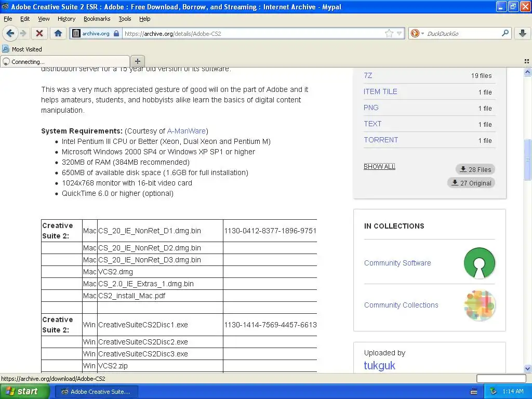Click the SHOW ALL link
The width and height of the screenshot is (532, 399).
click(379, 167)
